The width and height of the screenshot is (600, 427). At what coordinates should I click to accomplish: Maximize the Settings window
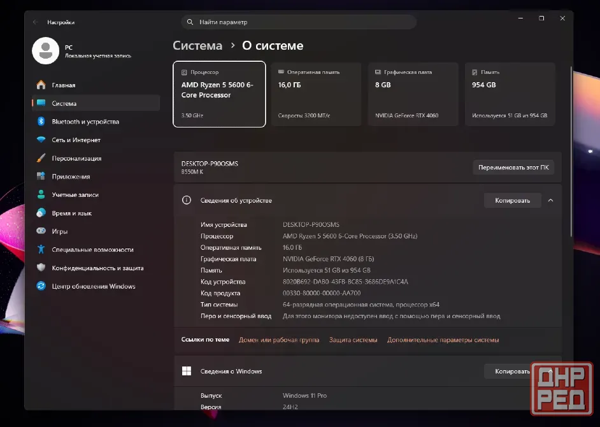(x=541, y=18)
